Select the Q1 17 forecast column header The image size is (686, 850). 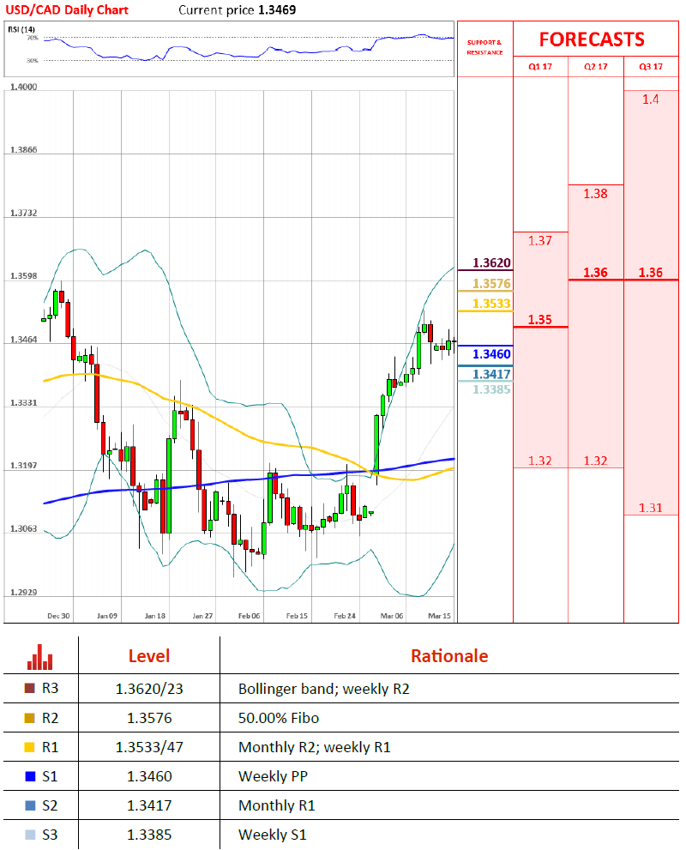[x=540, y=67]
